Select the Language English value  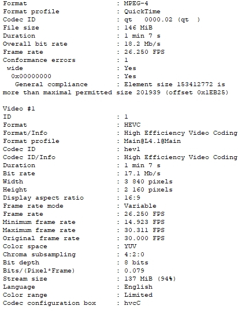(x=138, y=287)
